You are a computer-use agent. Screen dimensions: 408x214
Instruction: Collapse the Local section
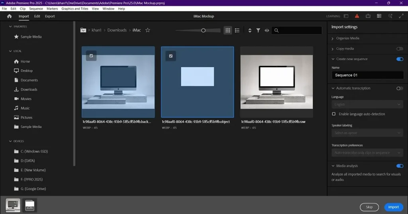pos(10,51)
